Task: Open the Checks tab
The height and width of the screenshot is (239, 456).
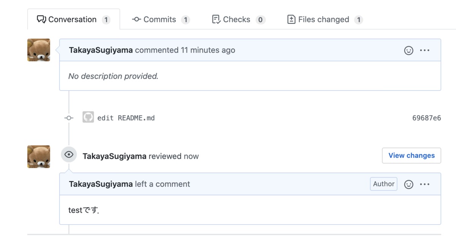Action: point(239,19)
